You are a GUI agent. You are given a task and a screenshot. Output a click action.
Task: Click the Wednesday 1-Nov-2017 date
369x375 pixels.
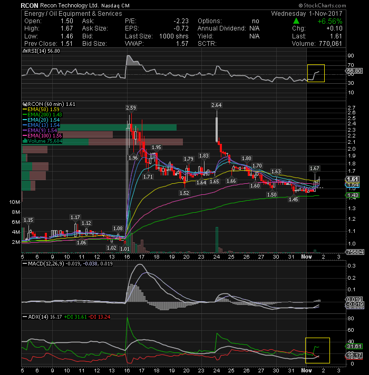point(307,14)
